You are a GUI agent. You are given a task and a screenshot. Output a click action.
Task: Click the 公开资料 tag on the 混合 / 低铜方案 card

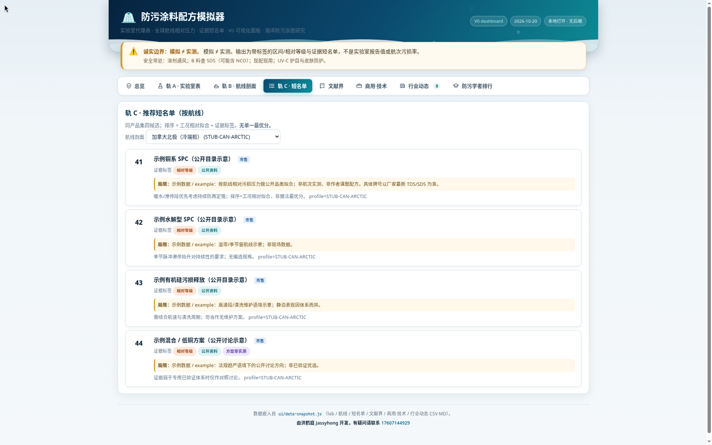pos(210,352)
